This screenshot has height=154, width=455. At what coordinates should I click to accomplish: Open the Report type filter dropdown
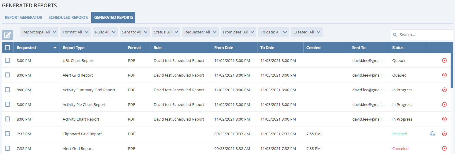click(39, 32)
